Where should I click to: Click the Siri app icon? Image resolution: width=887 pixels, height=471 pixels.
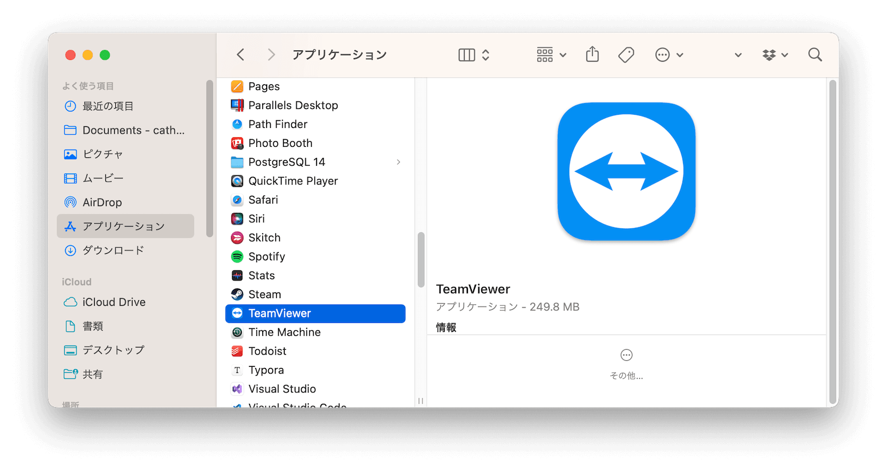tap(237, 219)
